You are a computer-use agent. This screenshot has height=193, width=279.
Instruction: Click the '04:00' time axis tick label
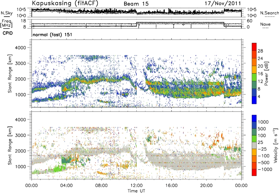[67, 186]
